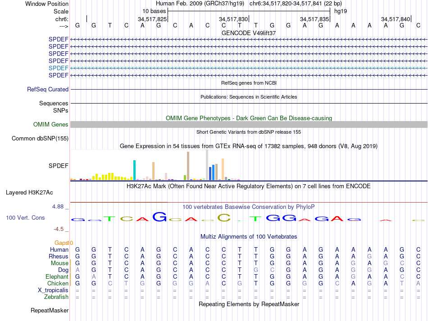Click the 4.88 PhyloP maximum value
This screenshot has width=428, height=321.
pyautogui.click(x=58, y=207)
